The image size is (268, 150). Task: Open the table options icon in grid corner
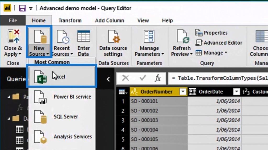coord(123,92)
